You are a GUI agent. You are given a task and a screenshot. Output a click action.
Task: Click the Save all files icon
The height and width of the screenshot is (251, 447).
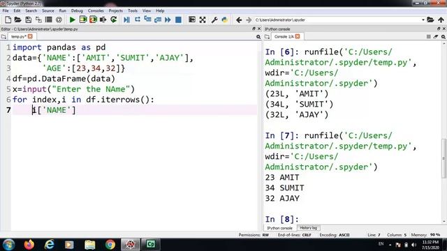coord(38,20)
